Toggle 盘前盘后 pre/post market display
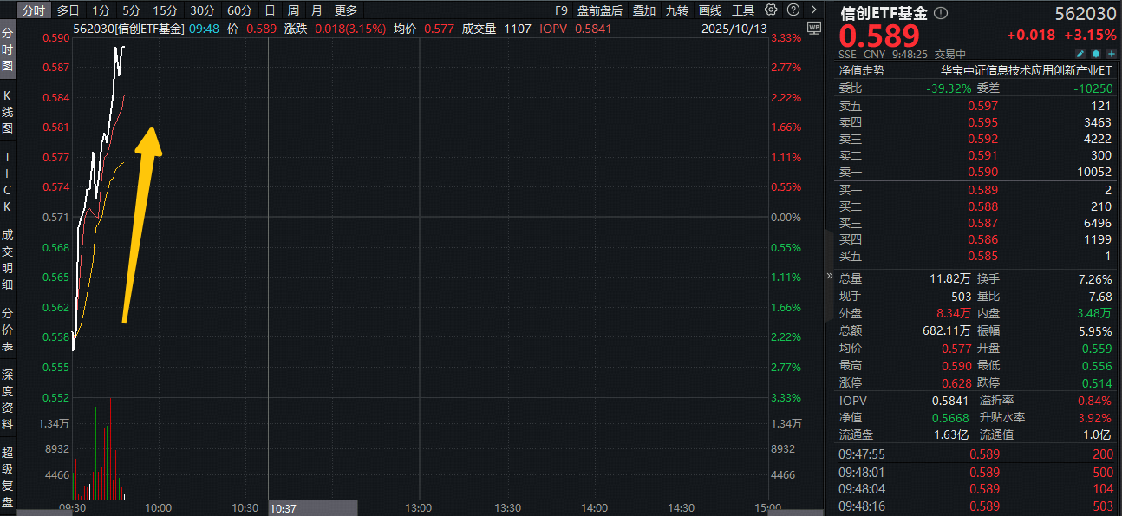The width and height of the screenshot is (1122, 516). pos(600,10)
